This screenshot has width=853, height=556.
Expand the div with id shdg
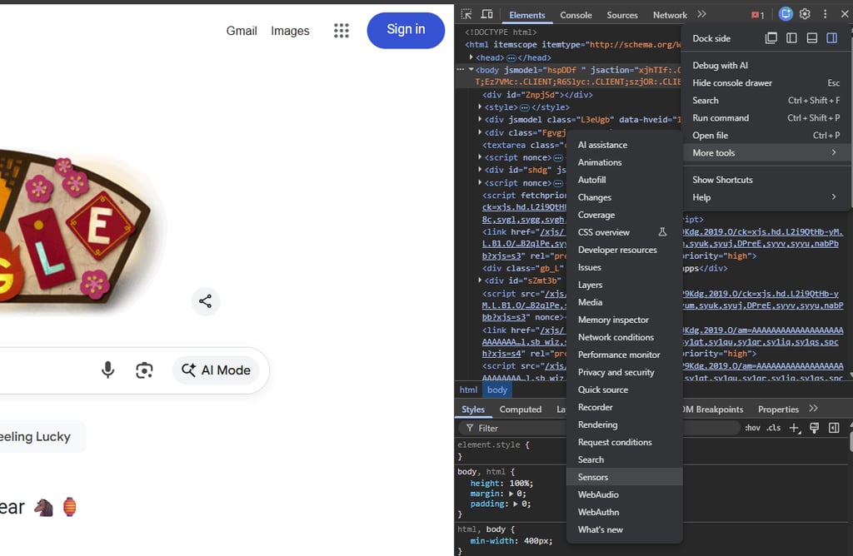(480, 170)
